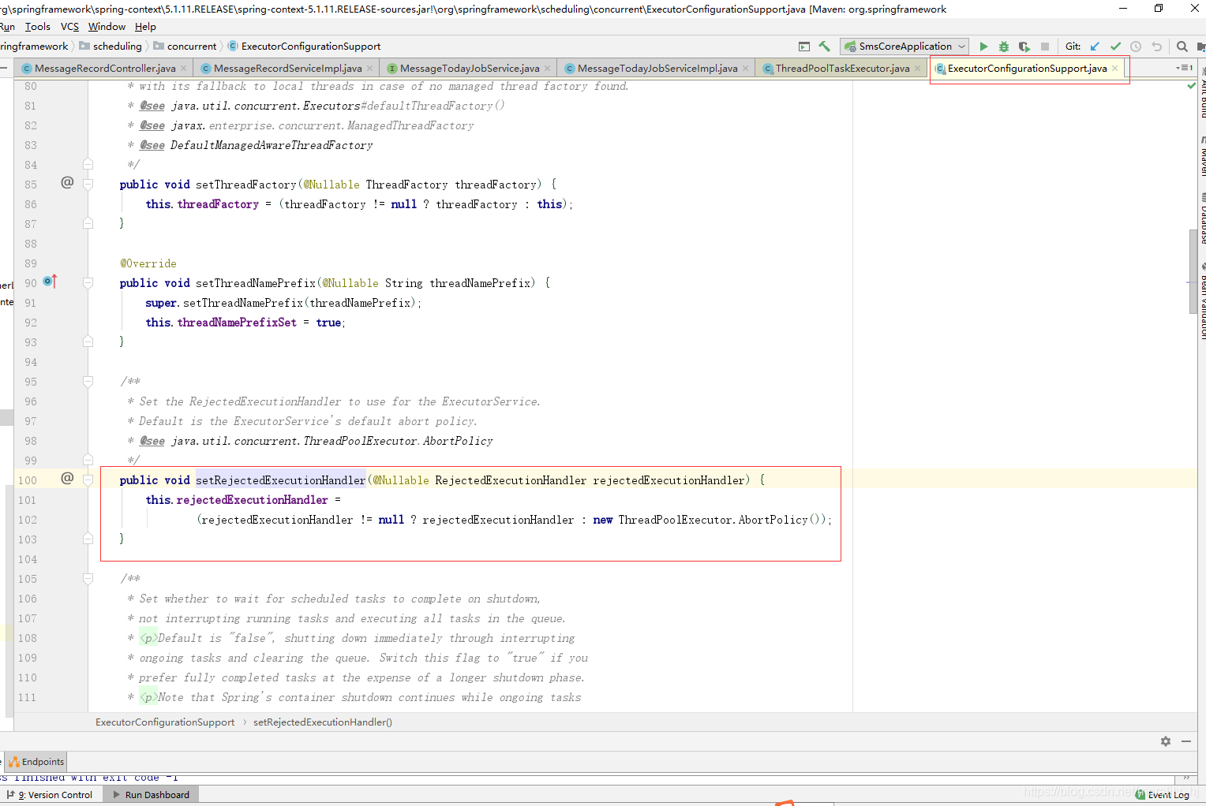Update project via blue Git arrow icon

pos(1095,46)
